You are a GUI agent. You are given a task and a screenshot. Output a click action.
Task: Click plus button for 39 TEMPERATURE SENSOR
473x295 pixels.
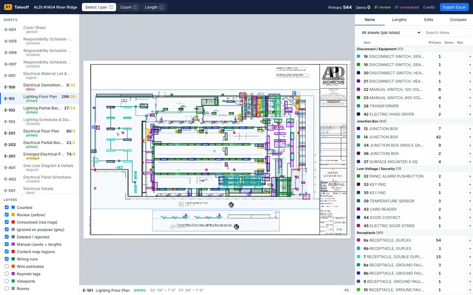point(470,201)
